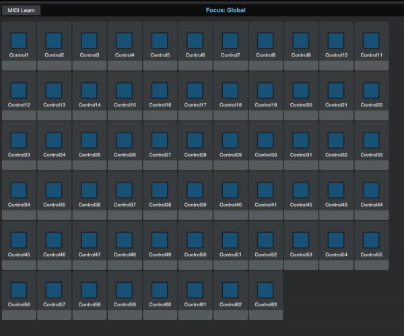Activate the Control48 pad

coord(125,240)
